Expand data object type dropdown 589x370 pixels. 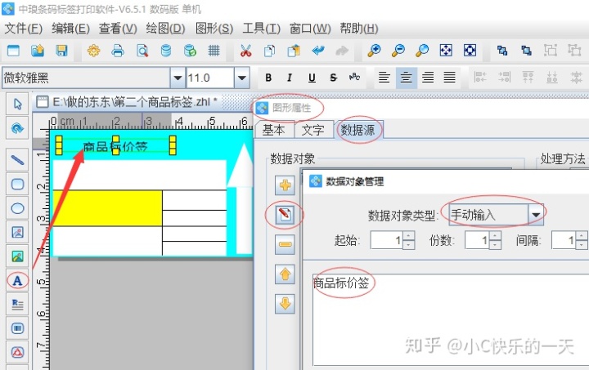(x=536, y=215)
